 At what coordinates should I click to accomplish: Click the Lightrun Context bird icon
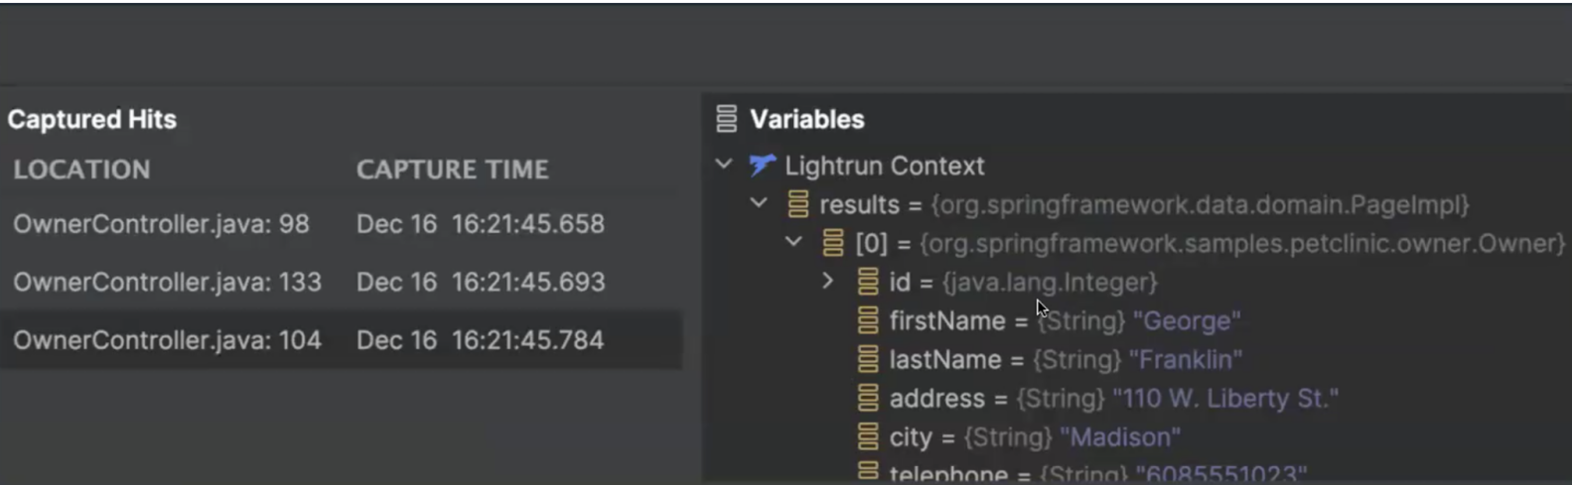pos(762,165)
